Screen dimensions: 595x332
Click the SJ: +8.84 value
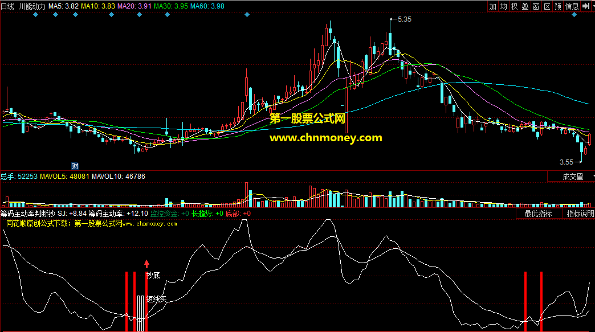[72, 214]
